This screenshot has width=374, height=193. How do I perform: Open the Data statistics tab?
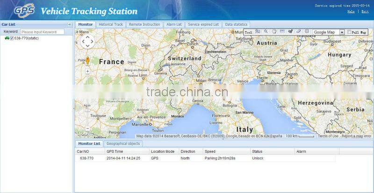236,24
